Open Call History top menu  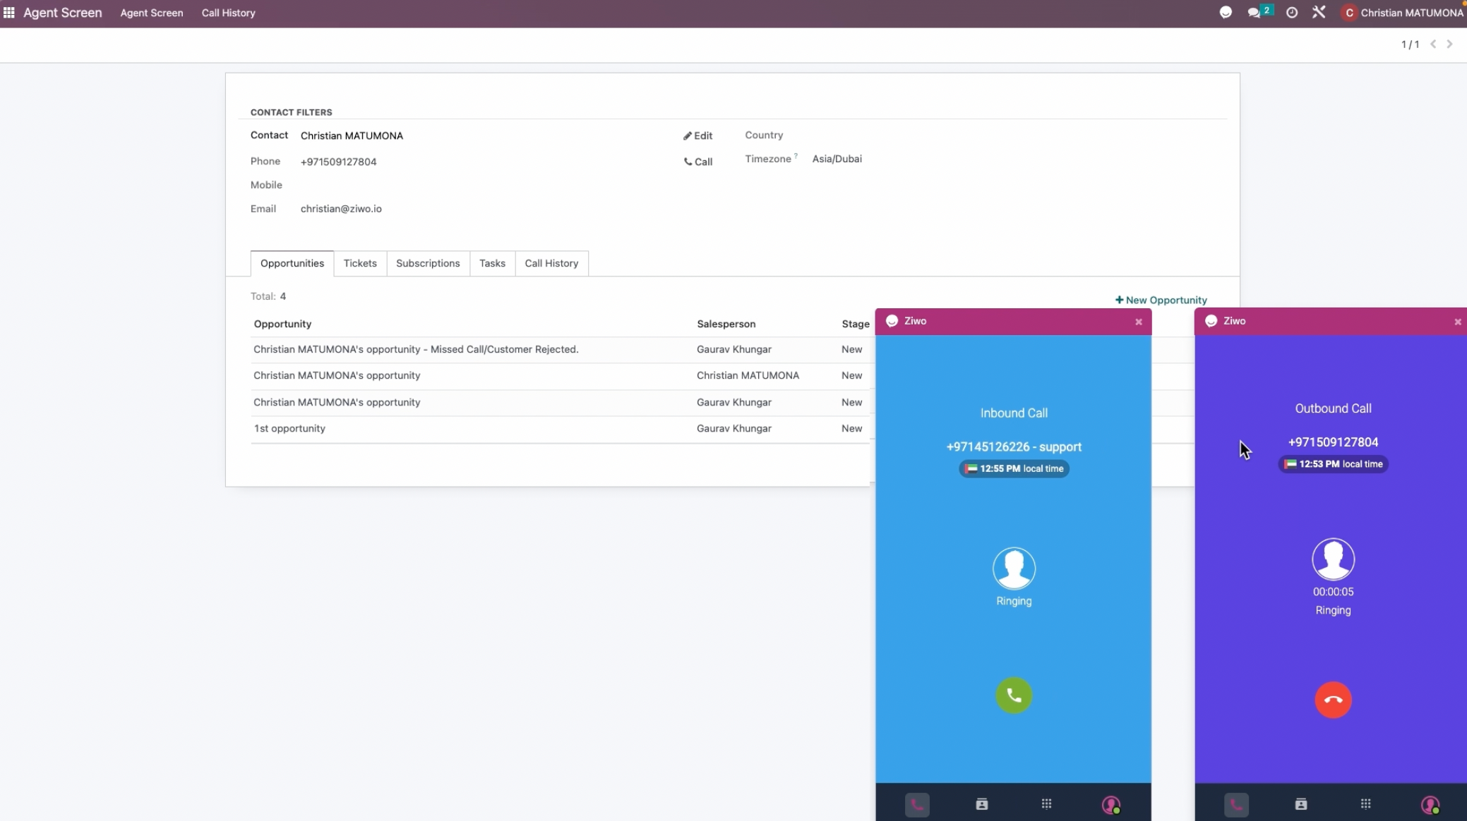[x=228, y=13]
